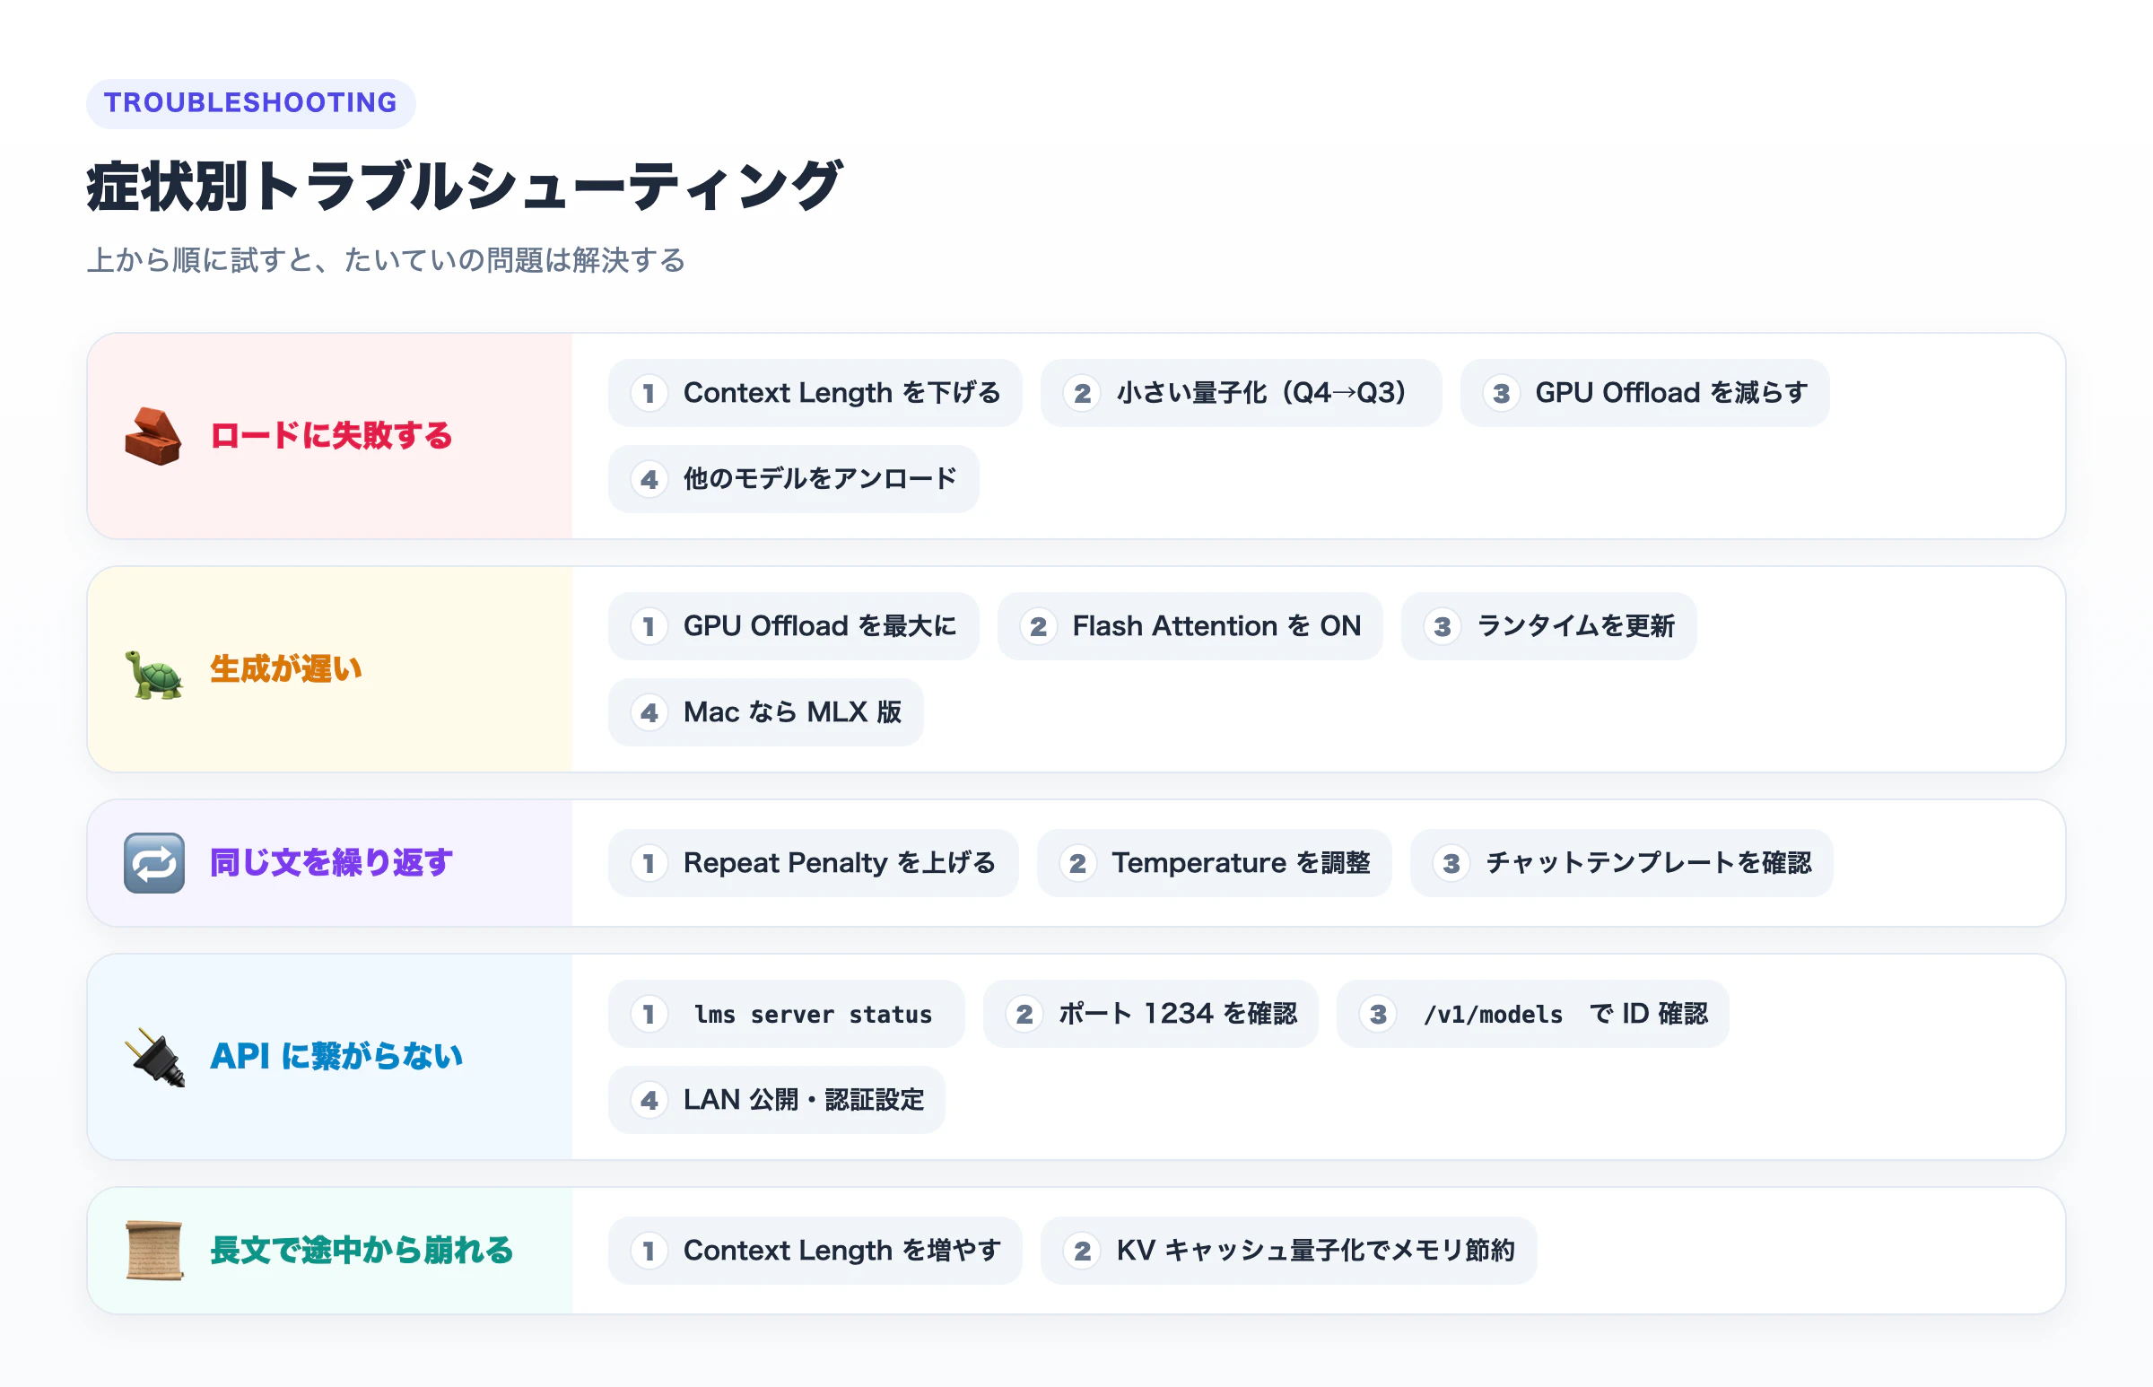2153x1387 pixels.
Task: Click the ロードに失敗する heading
Action: tap(331, 436)
